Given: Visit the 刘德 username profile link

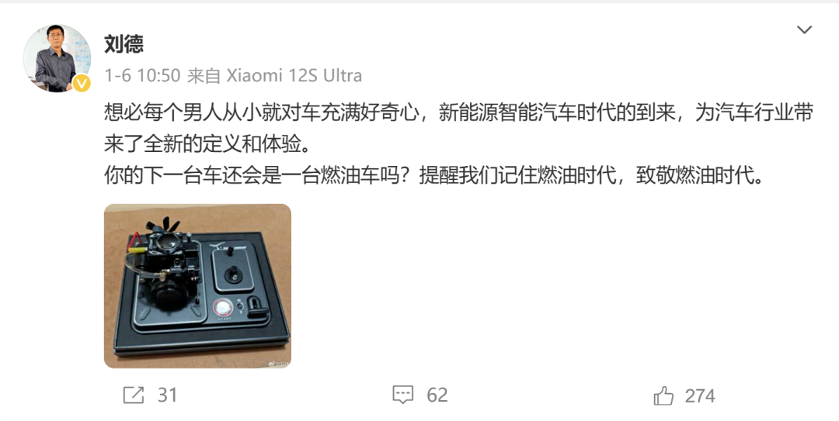Looking at the screenshot, I should tap(124, 44).
